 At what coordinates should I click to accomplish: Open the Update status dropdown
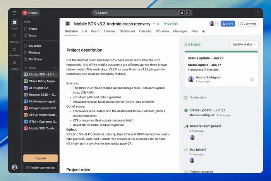point(244,44)
